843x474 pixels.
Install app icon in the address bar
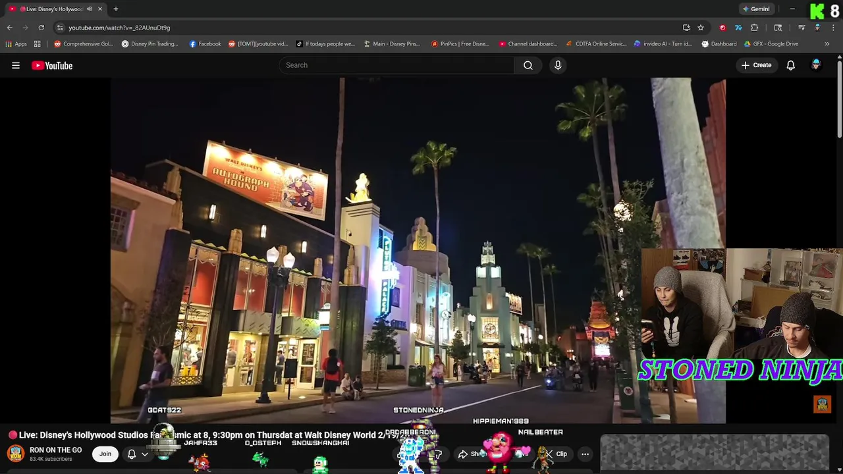tap(686, 28)
